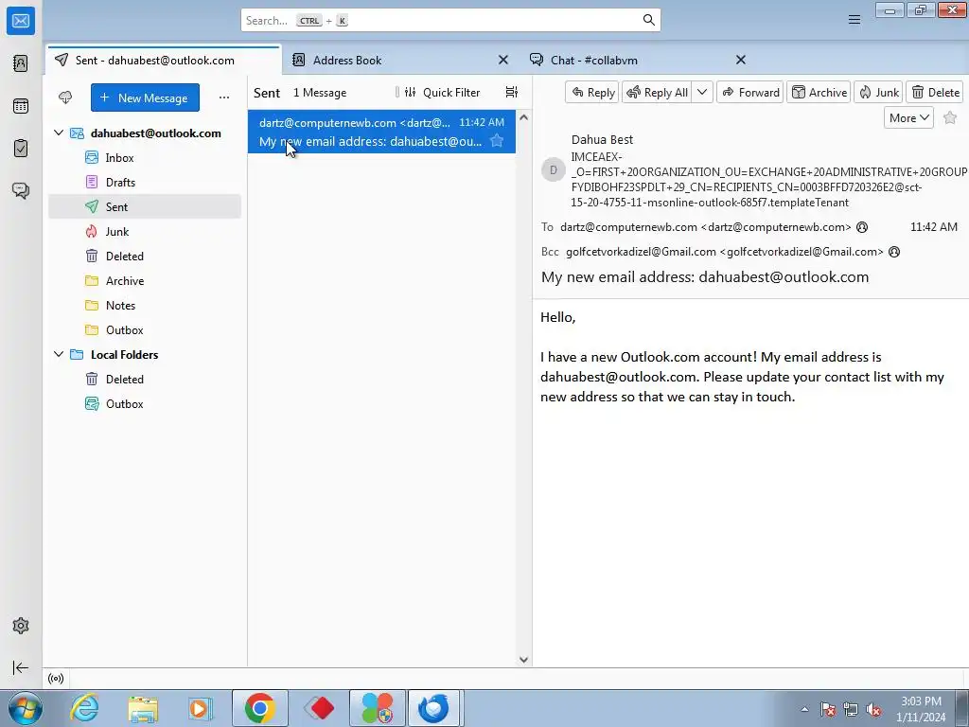
Task: Open Calendar from the spaces sidebar
Action: click(x=21, y=106)
